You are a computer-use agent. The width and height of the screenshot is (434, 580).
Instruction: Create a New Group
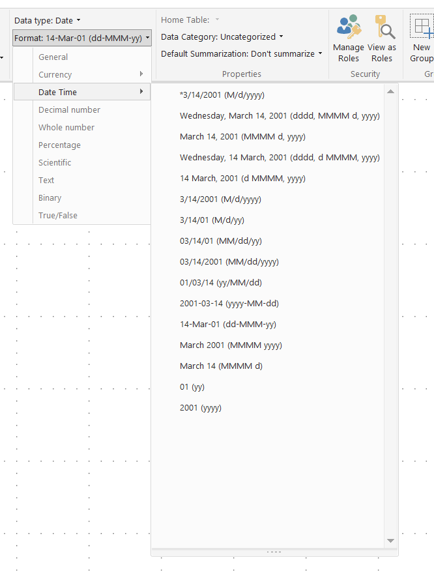coord(422,39)
